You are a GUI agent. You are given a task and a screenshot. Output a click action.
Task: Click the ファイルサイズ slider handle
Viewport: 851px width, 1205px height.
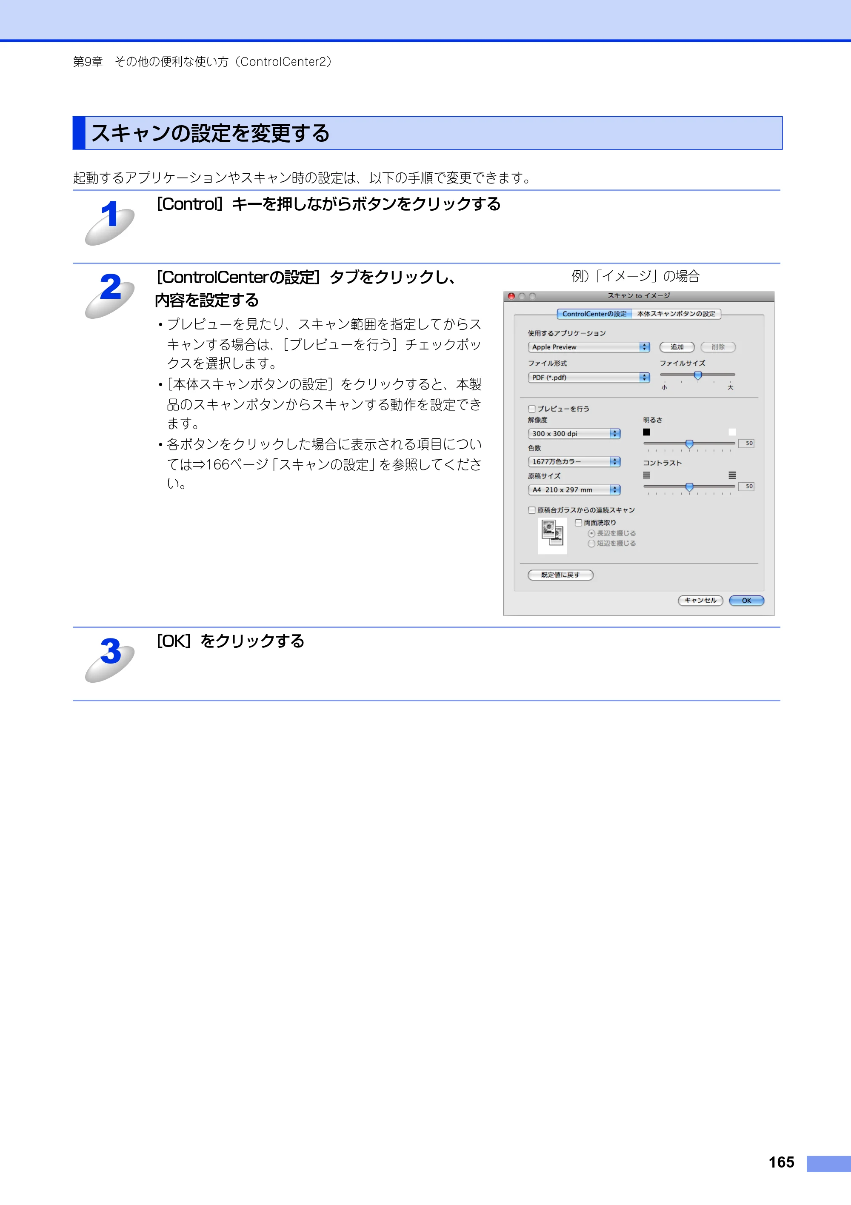coord(698,375)
